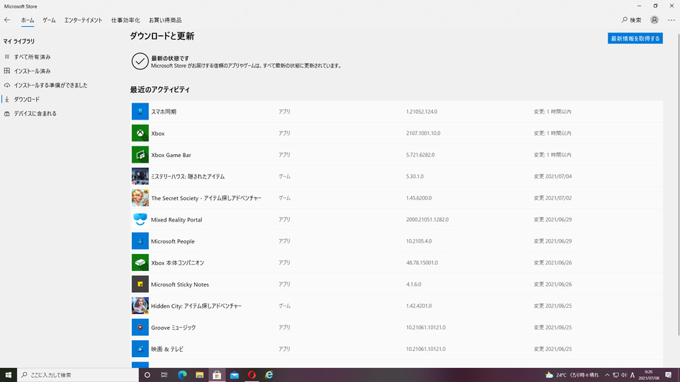
Task: Click ミステリーハウス: 隠されたアイテム name
Action: (x=187, y=177)
